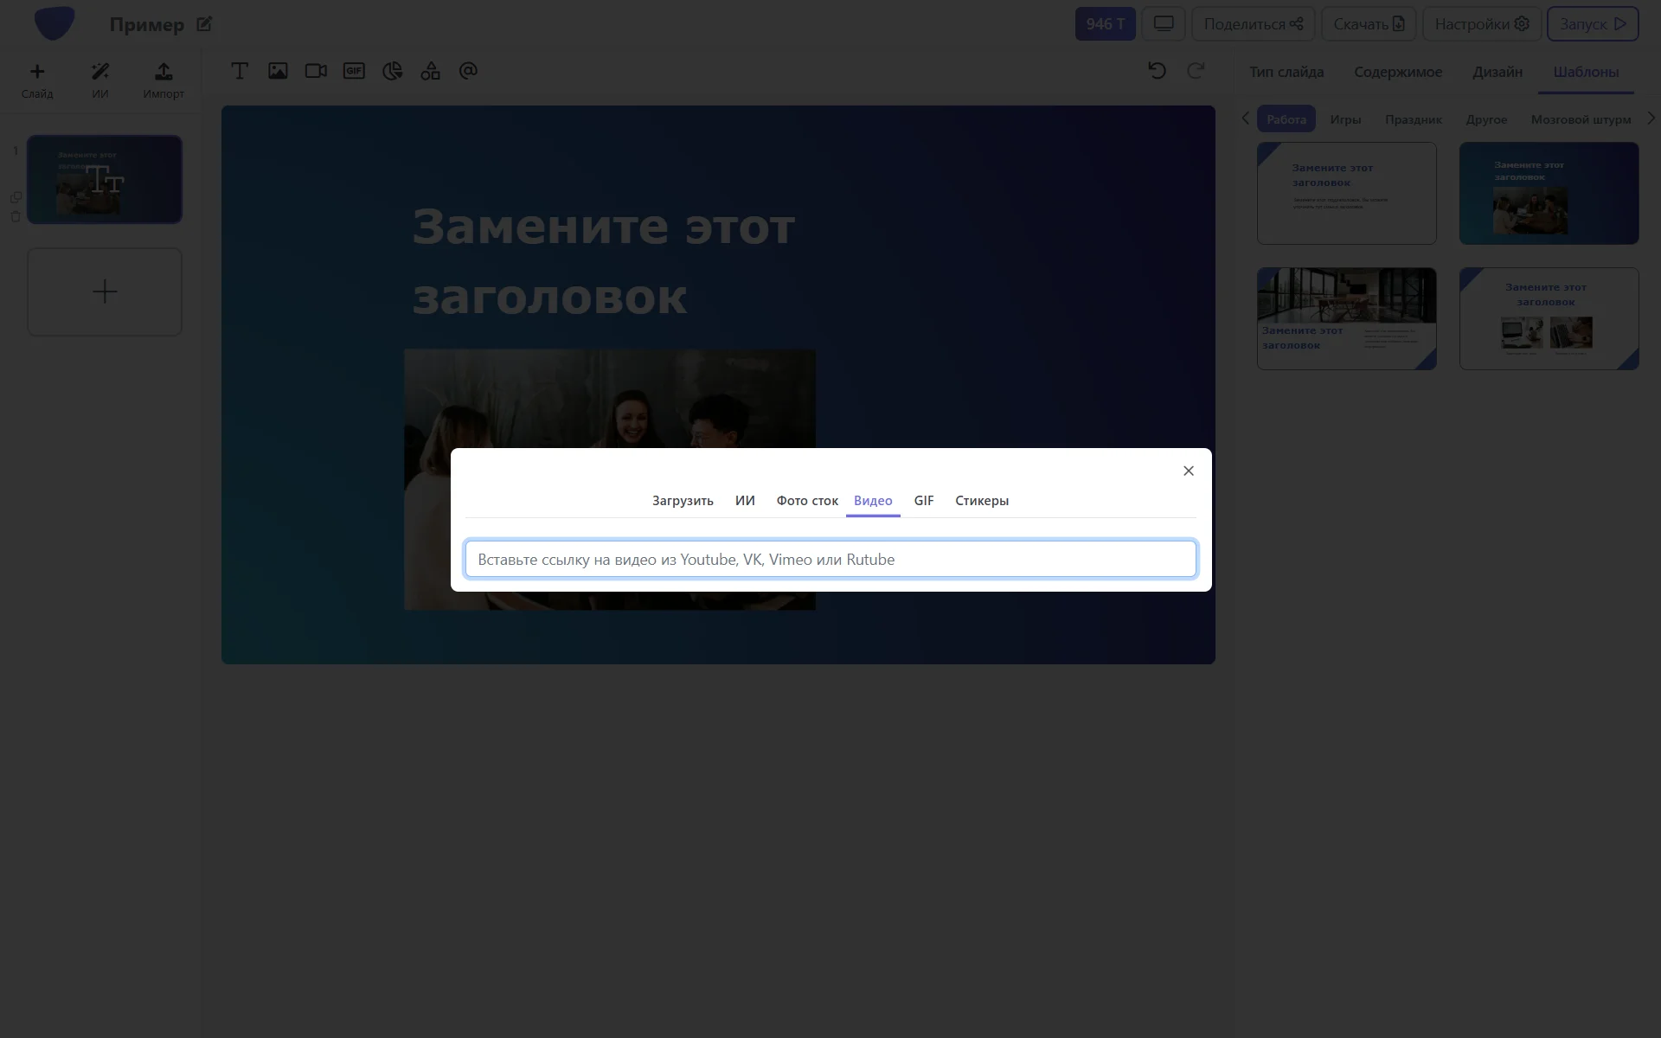Select slide 1 thumbnail

click(x=105, y=179)
